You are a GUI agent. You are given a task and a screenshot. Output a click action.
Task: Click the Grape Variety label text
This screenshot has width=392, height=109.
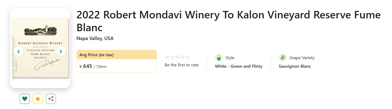pyautogui.click(x=302, y=58)
